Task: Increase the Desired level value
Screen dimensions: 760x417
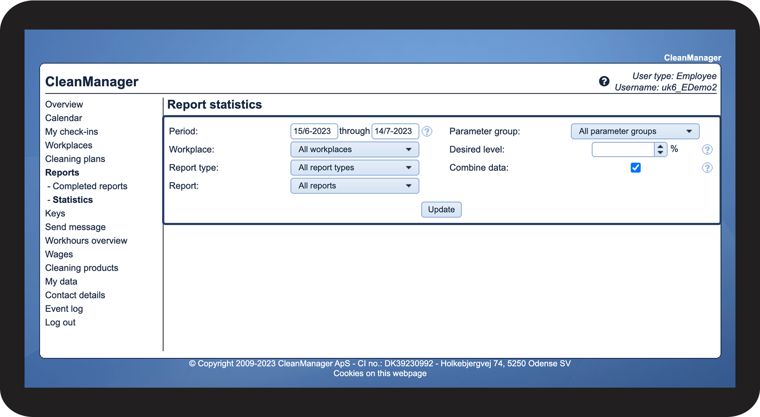Action: click(661, 146)
